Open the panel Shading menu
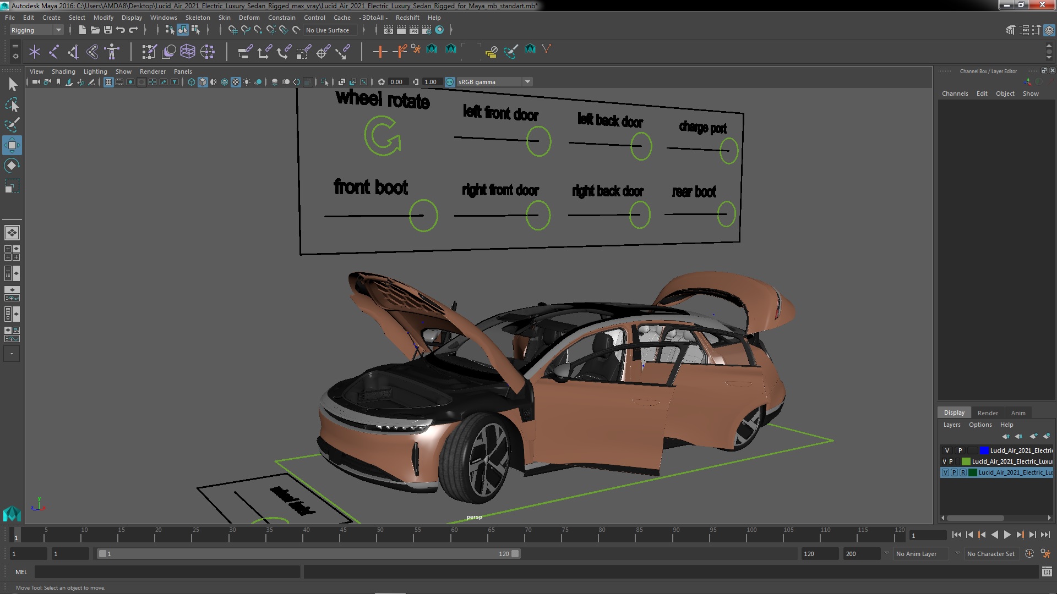This screenshot has height=594, width=1057. pos(63,71)
